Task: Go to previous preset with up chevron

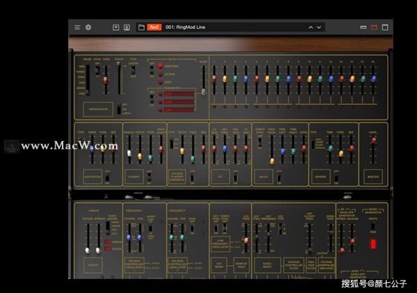Action: [x=311, y=27]
